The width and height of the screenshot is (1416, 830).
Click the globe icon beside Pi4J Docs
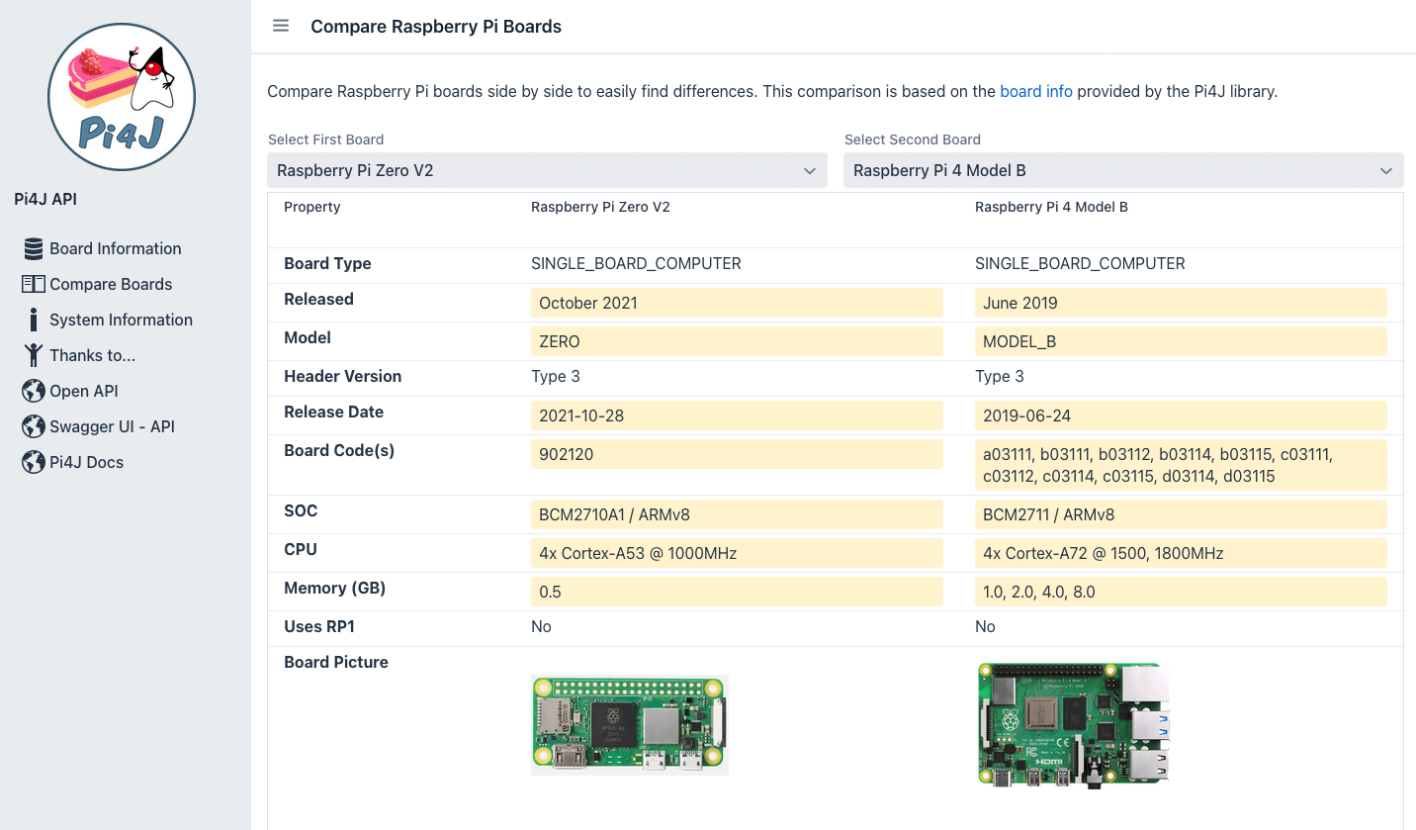click(x=34, y=462)
